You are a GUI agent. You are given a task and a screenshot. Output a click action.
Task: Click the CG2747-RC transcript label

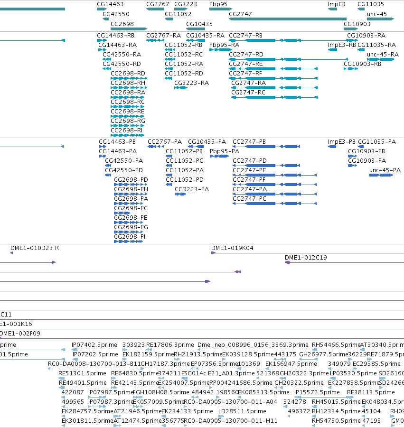pyautogui.click(x=248, y=92)
